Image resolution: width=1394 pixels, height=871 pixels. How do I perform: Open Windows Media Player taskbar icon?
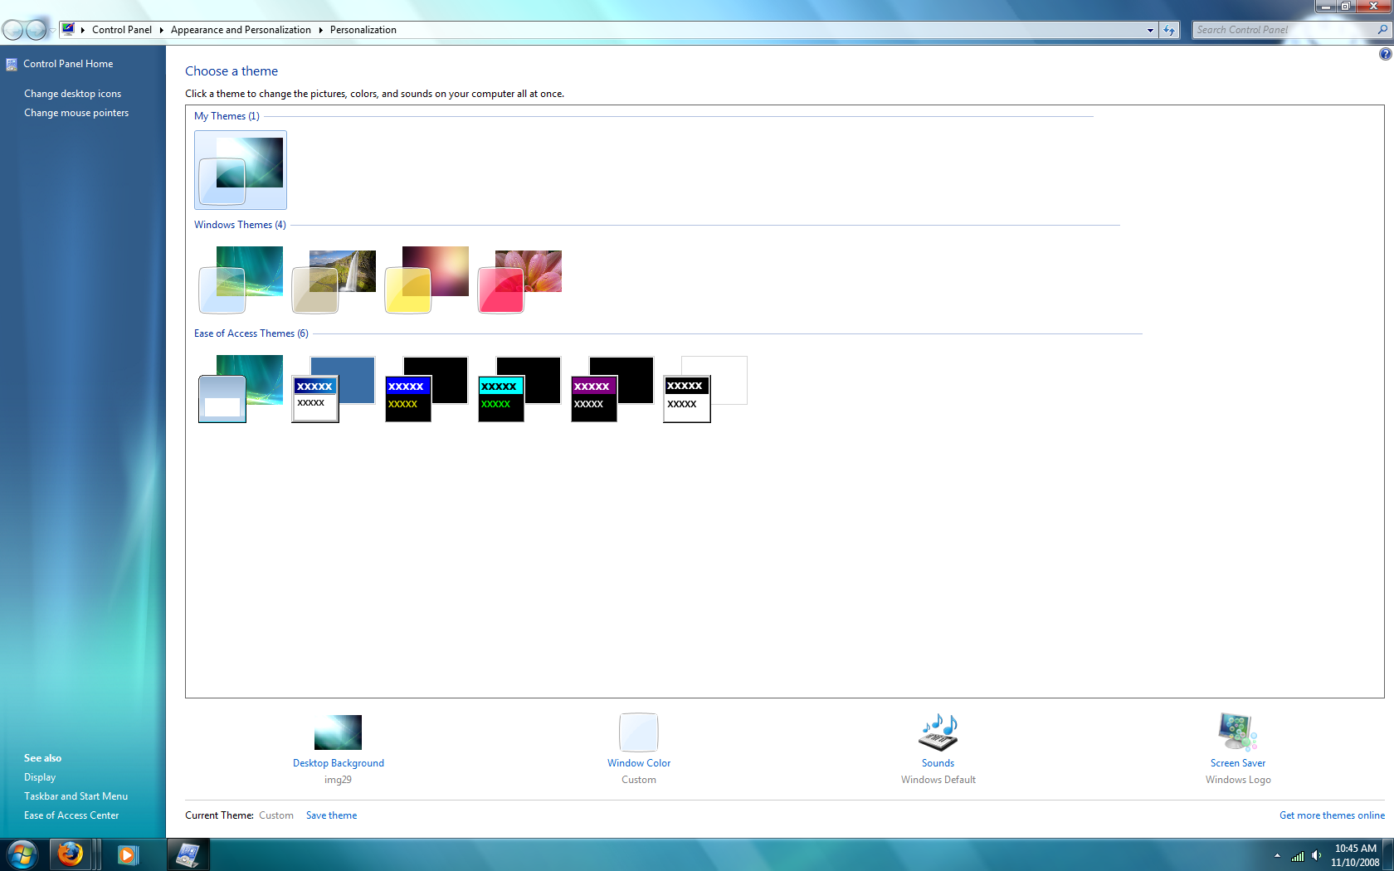tap(127, 854)
